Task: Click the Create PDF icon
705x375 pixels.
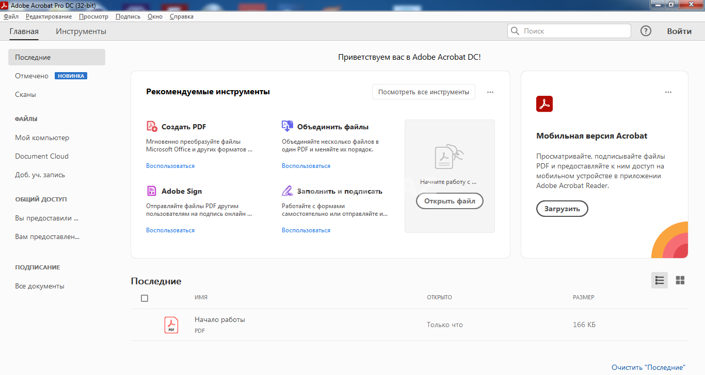Action: tap(152, 126)
